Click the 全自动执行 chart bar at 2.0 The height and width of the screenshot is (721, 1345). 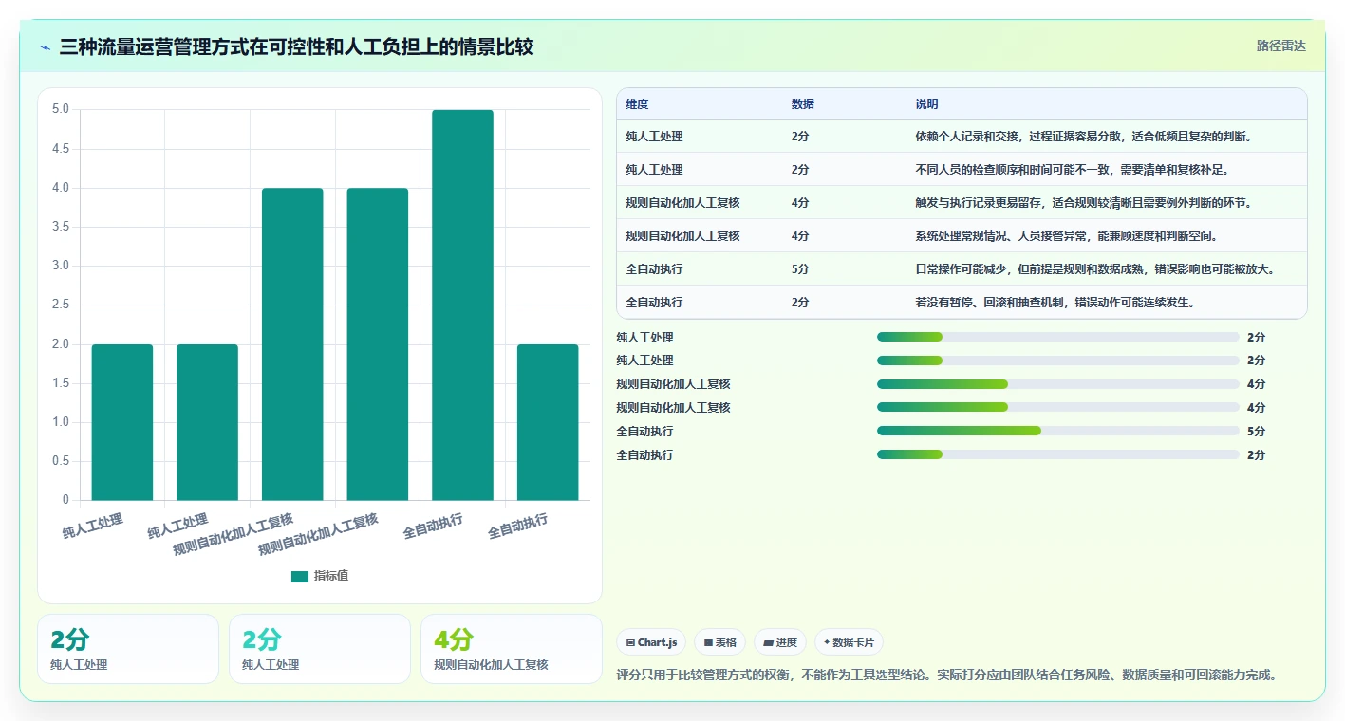click(548, 422)
